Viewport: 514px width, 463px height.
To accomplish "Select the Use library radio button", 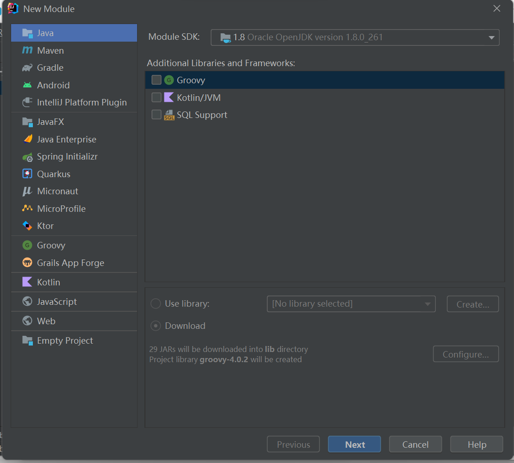I will point(156,303).
